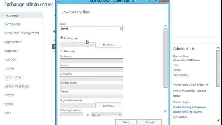Click Browse next to Existing user
Screen dimensions: 222x125
108,45
